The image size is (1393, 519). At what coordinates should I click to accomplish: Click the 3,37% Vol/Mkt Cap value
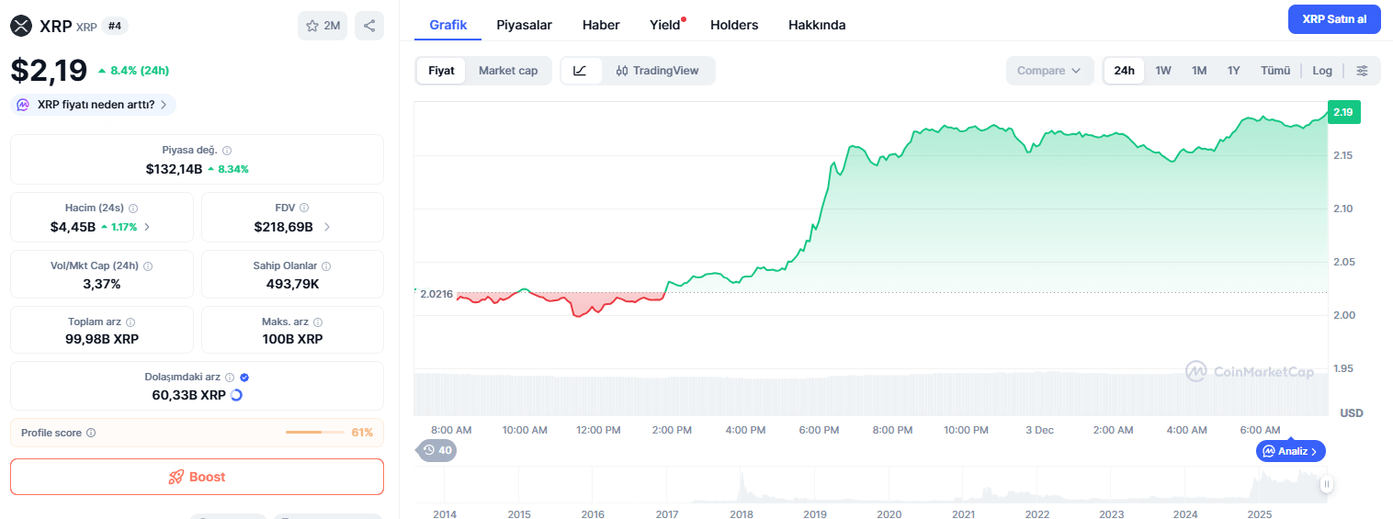click(102, 284)
